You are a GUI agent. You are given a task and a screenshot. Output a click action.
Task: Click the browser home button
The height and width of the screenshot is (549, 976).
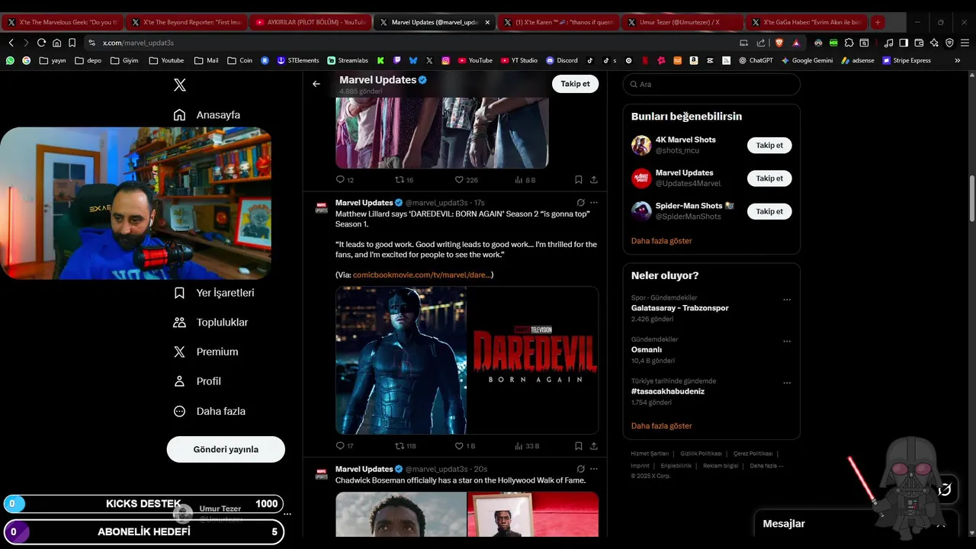pos(56,43)
